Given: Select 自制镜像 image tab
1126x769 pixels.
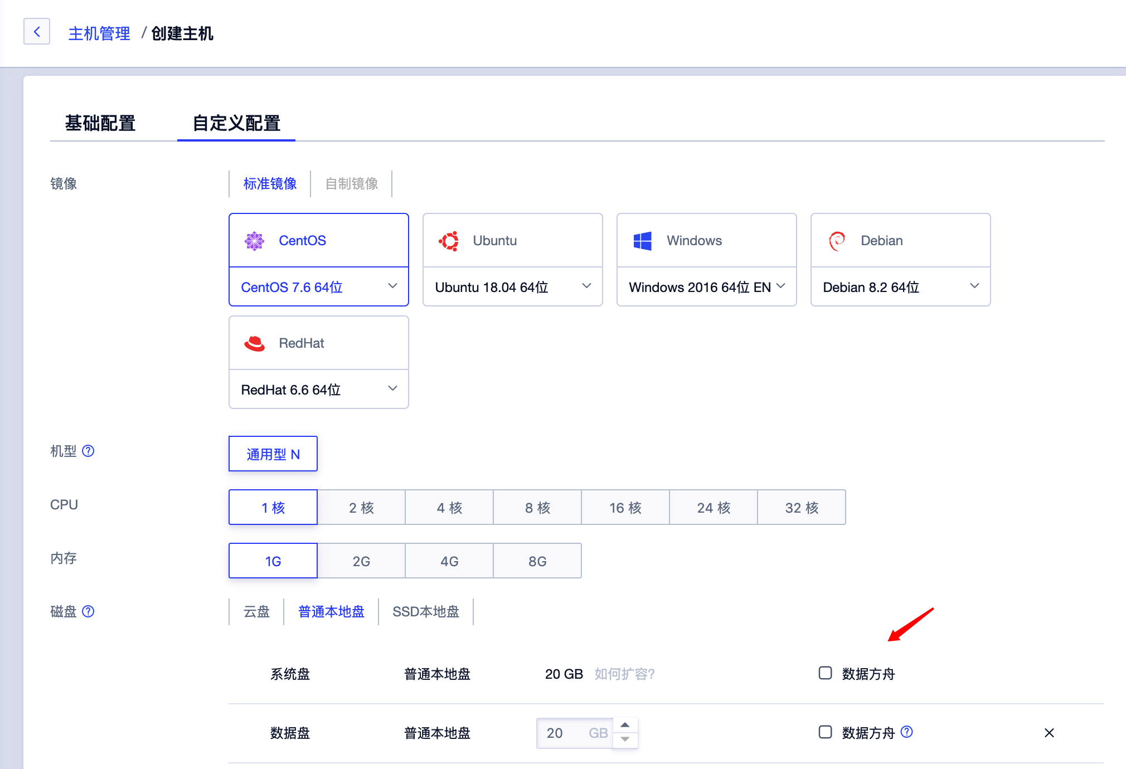Looking at the screenshot, I should tap(352, 183).
